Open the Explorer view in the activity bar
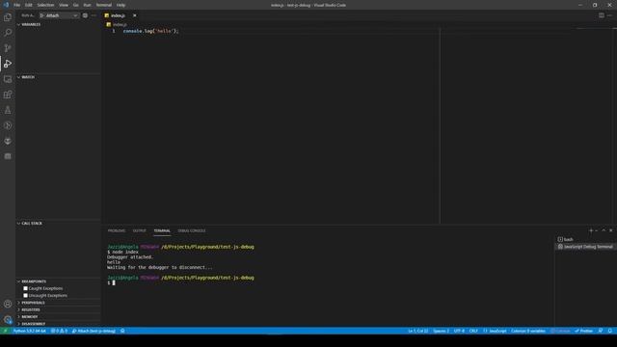The width and height of the screenshot is (617, 347). tap(8, 17)
